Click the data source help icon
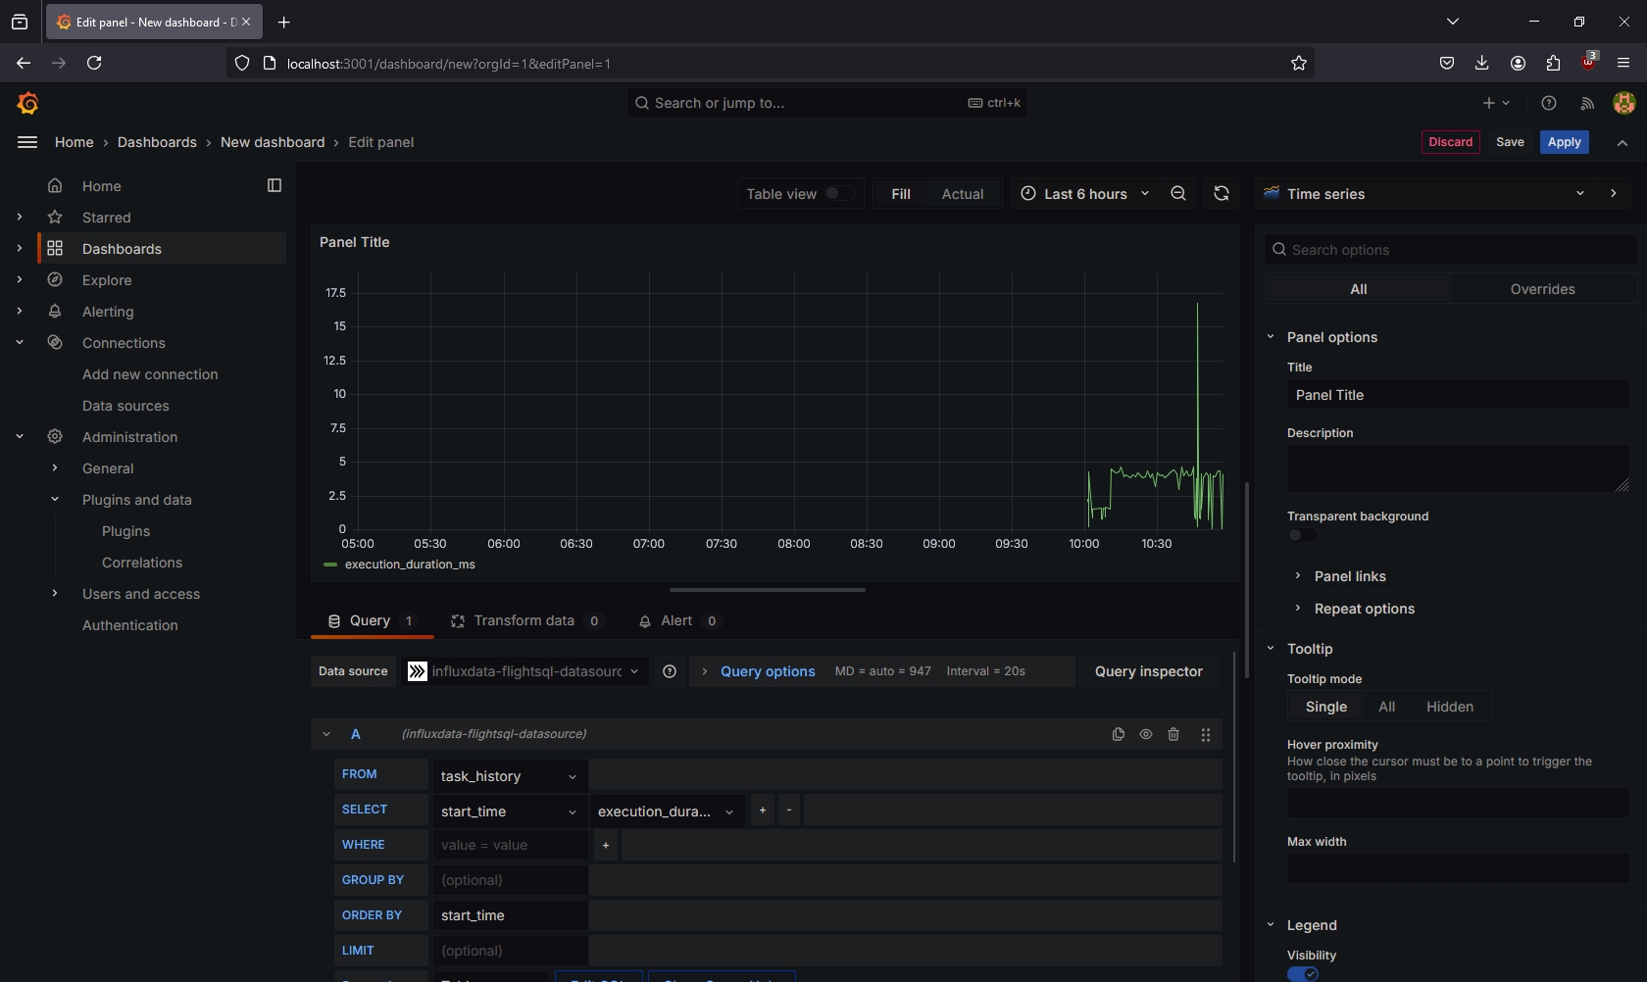1647x982 pixels. (670, 671)
